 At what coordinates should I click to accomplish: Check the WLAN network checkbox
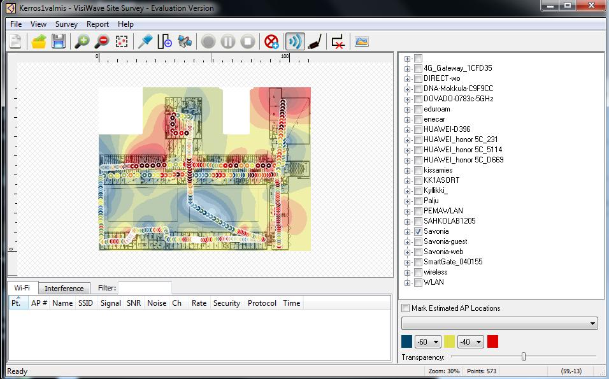pos(418,282)
